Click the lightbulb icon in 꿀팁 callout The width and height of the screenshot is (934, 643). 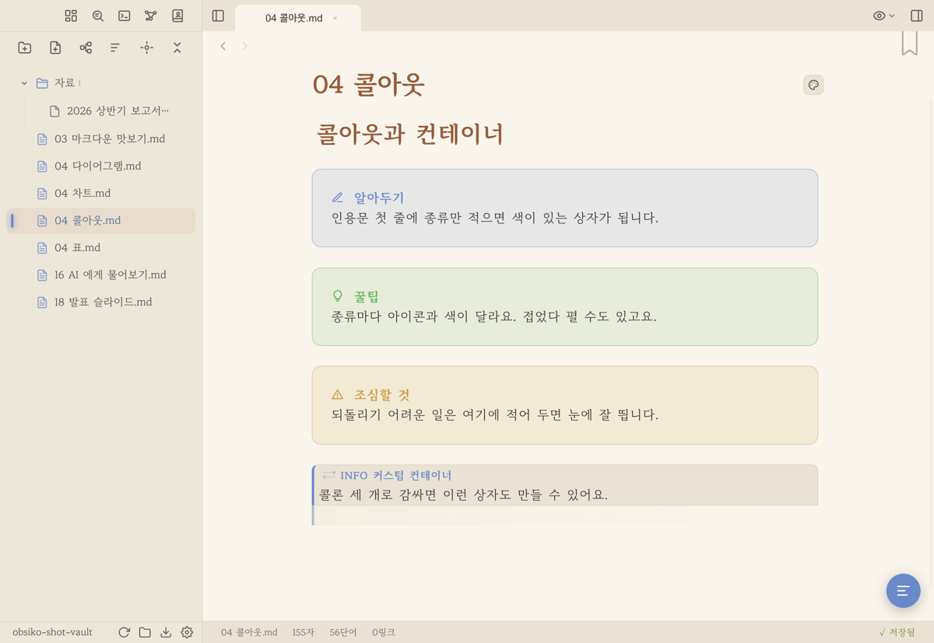point(338,296)
